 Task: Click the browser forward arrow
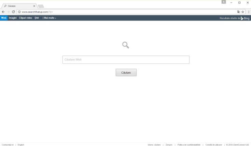(x=8, y=12)
